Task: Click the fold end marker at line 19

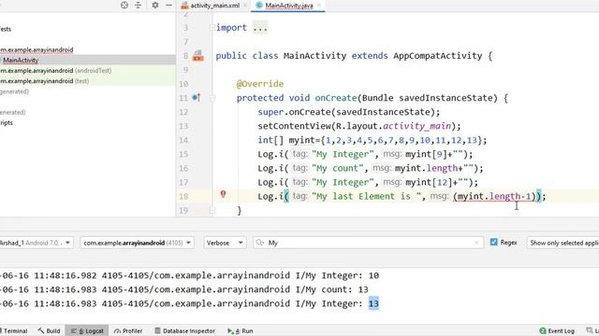Action: click(x=212, y=210)
